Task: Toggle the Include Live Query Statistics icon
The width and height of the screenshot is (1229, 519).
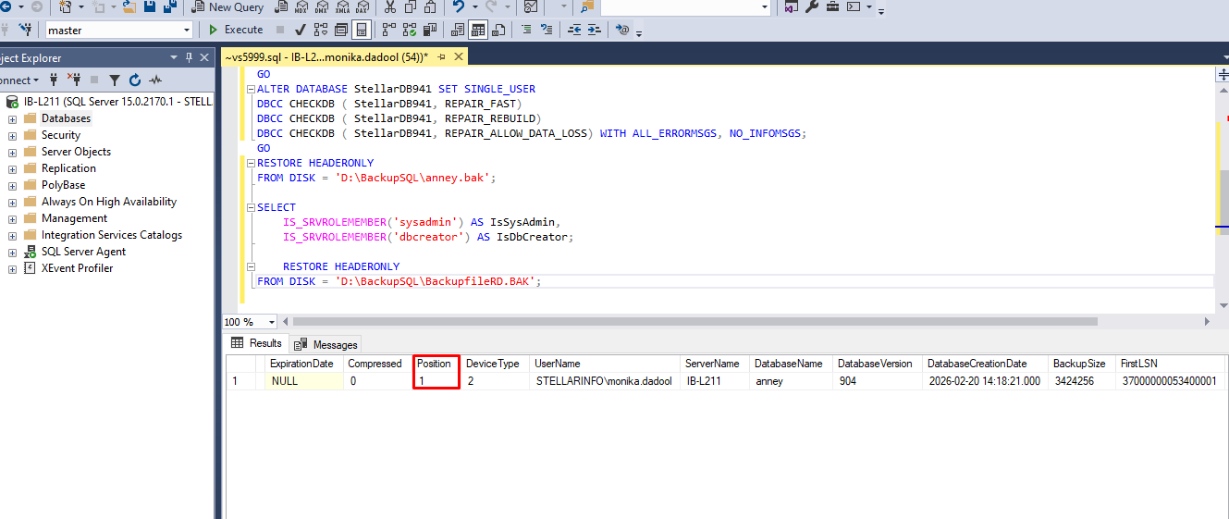Action: click(x=409, y=30)
